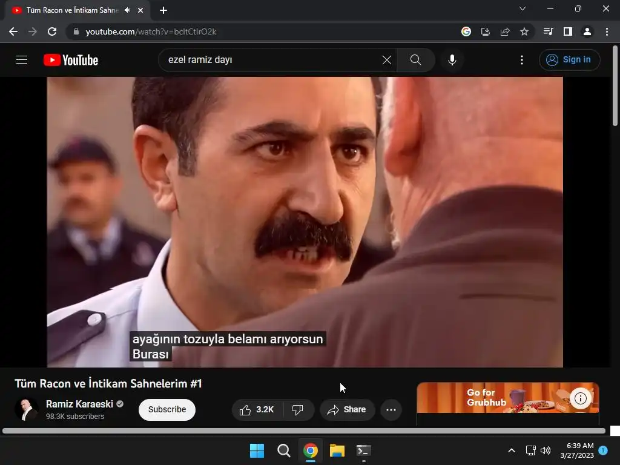This screenshot has height=465, width=620.
Task: Click '98.3K subscribers' text
Action: tap(75, 417)
